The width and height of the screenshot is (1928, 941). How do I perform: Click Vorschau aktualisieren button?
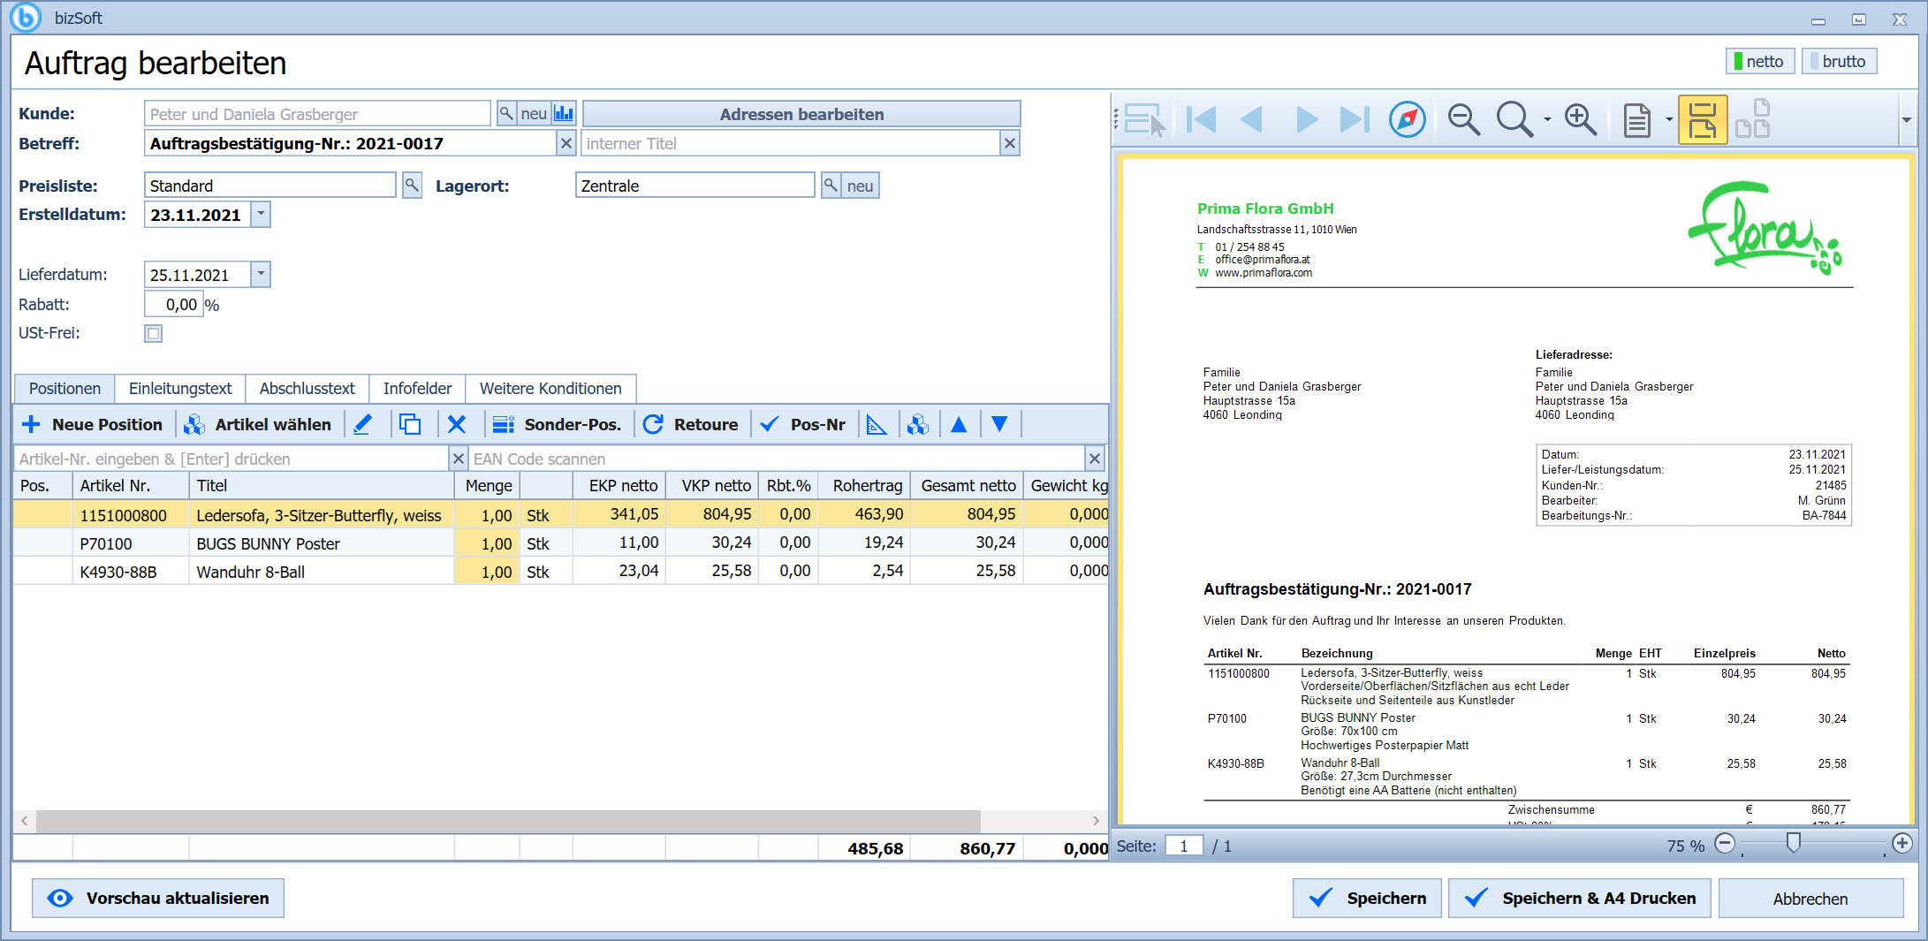tap(158, 898)
